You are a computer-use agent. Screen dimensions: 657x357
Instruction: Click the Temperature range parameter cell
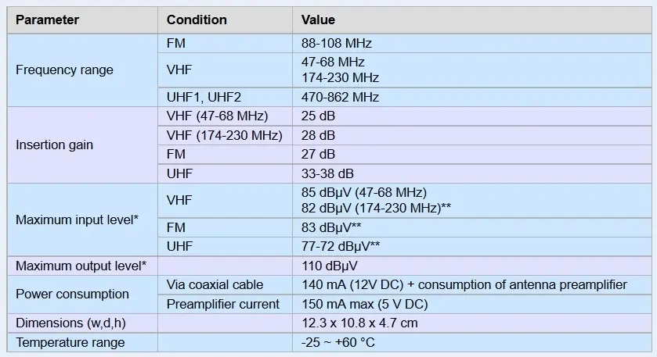pos(82,342)
